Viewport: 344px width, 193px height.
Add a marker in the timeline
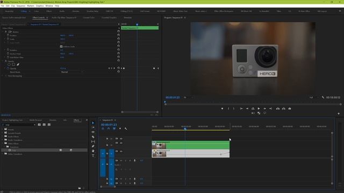120,129
